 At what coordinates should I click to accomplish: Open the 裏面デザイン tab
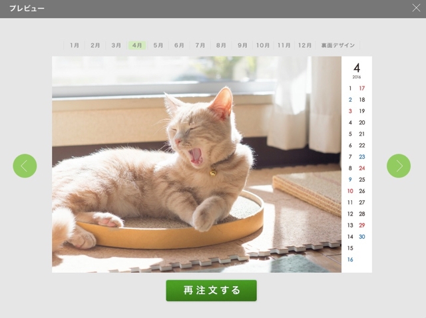[337, 45]
